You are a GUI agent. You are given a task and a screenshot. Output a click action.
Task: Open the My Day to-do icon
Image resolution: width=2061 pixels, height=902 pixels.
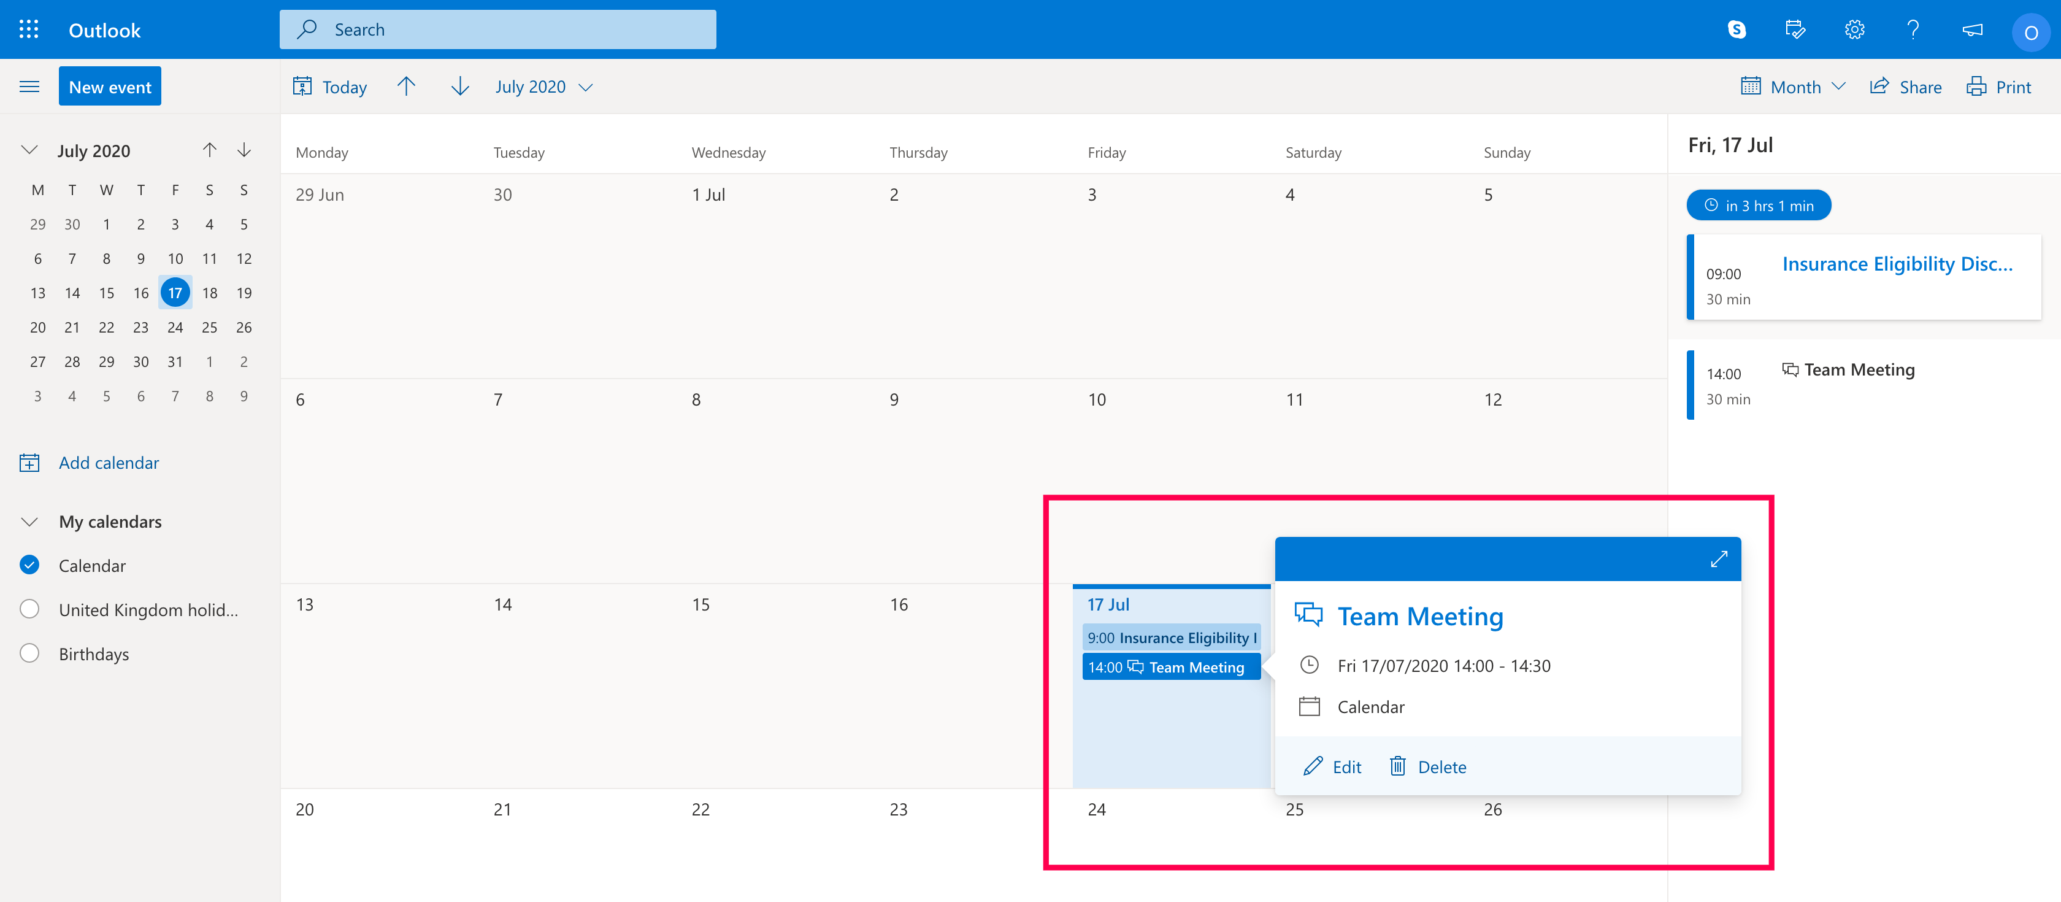pyautogui.click(x=1795, y=29)
